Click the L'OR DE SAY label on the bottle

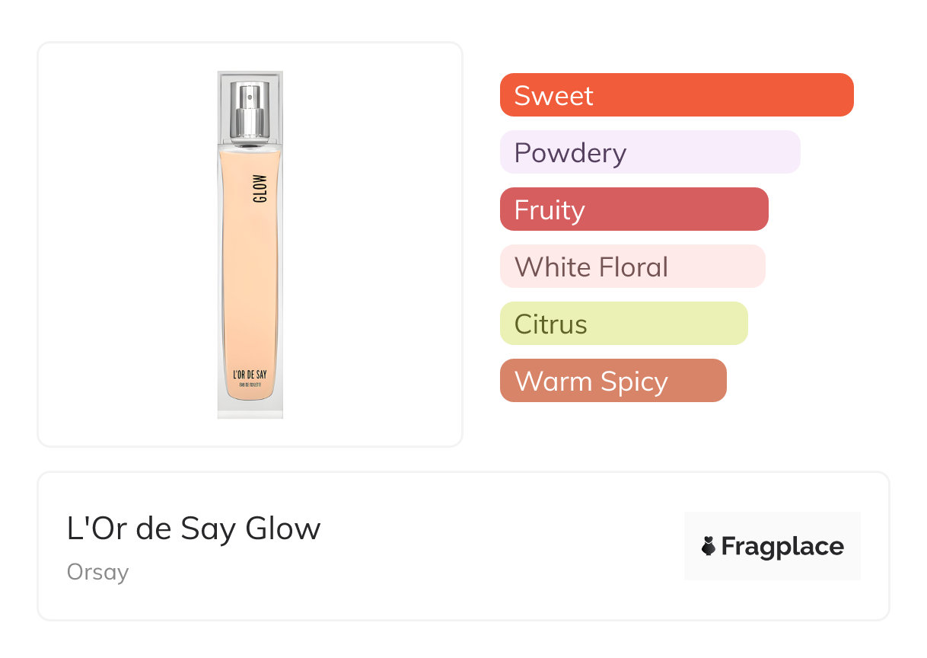(250, 374)
